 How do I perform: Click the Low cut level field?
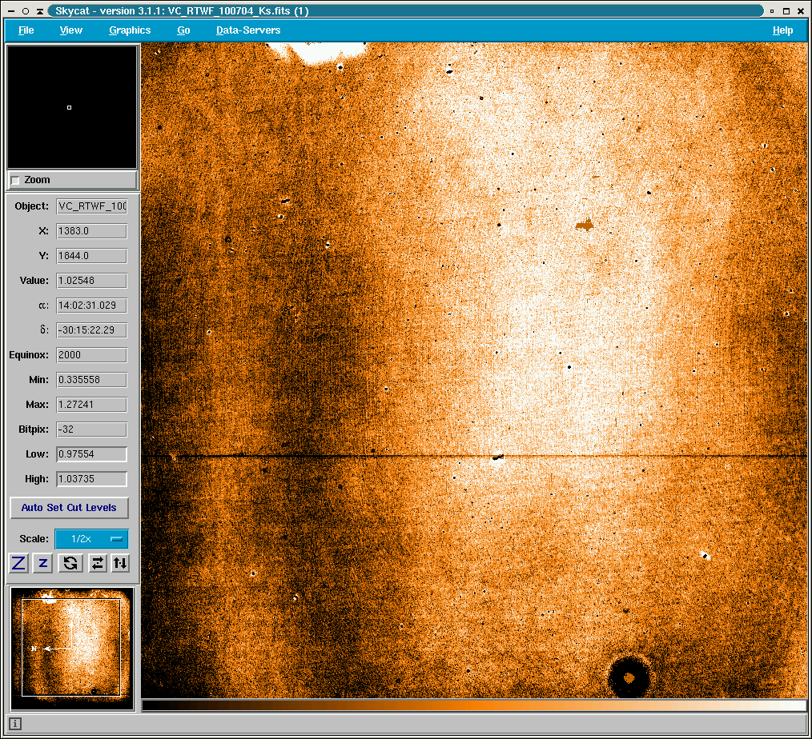[91, 454]
